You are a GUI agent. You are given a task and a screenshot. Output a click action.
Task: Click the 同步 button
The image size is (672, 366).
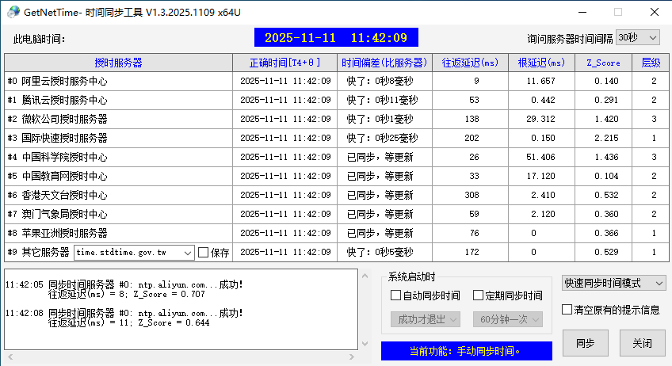pos(586,343)
